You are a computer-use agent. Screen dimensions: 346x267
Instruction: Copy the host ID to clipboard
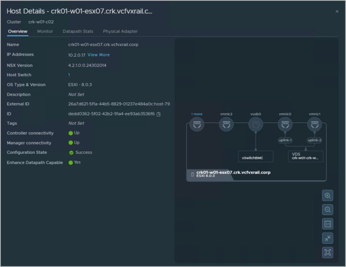[x=158, y=114]
